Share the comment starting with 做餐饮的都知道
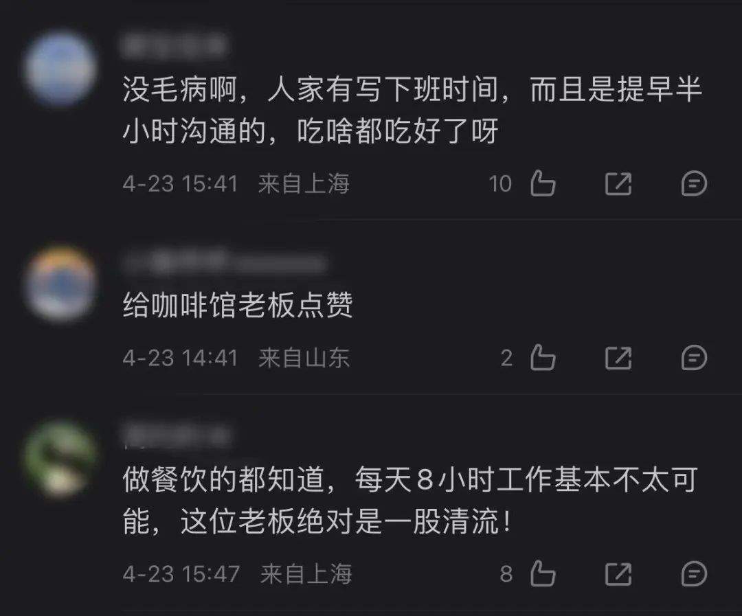Viewport: 742px width, 616px height. click(x=618, y=574)
